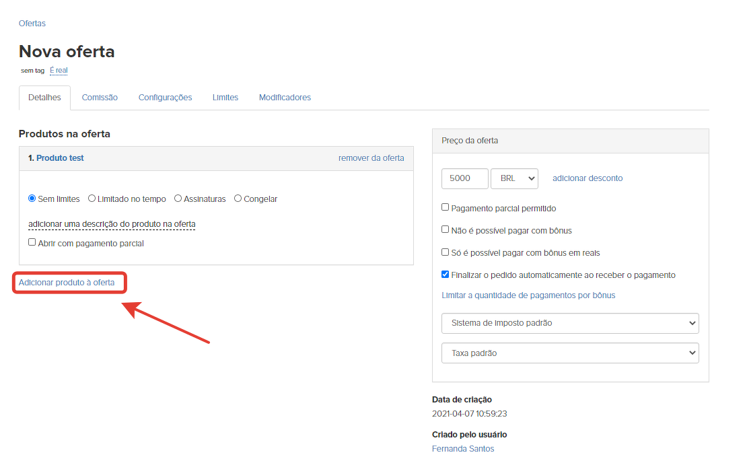
Task: Select the Modificadores tab
Action: pyautogui.click(x=285, y=98)
